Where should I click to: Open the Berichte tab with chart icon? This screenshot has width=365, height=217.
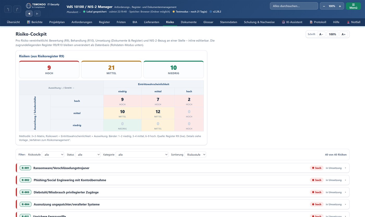(35, 22)
